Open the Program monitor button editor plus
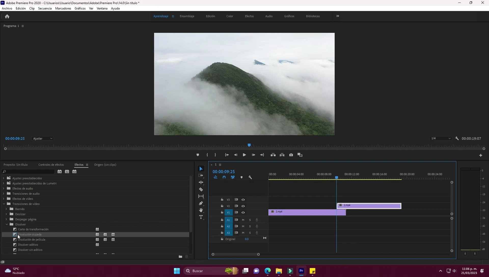Image resolution: width=489 pixels, height=277 pixels. coord(481,155)
